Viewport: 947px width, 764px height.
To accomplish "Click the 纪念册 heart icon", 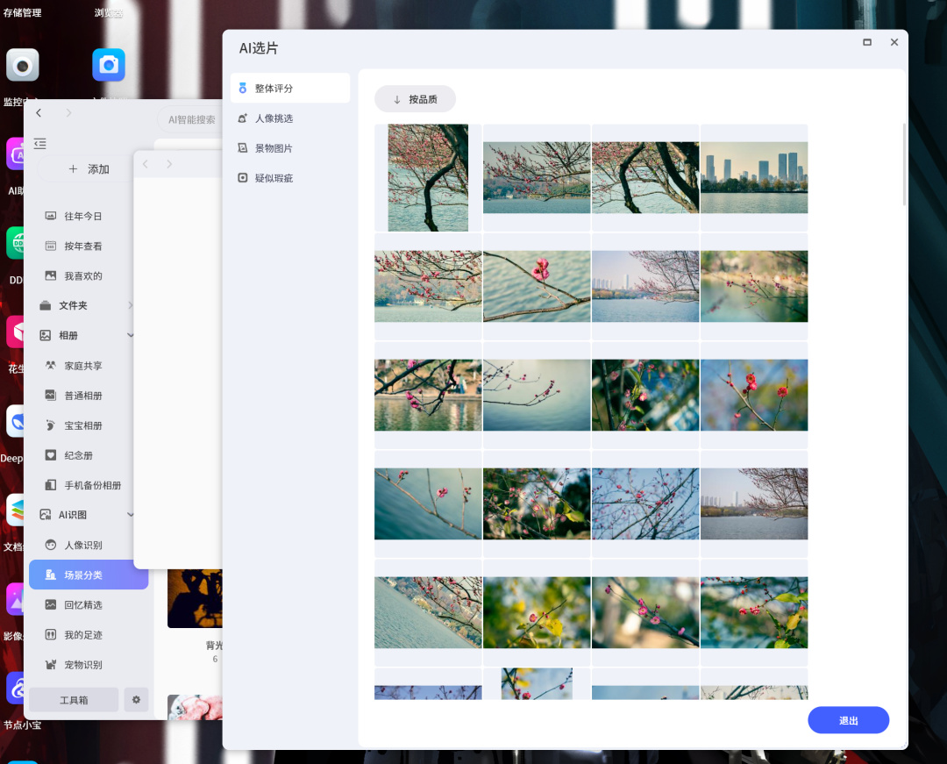I will (51, 455).
